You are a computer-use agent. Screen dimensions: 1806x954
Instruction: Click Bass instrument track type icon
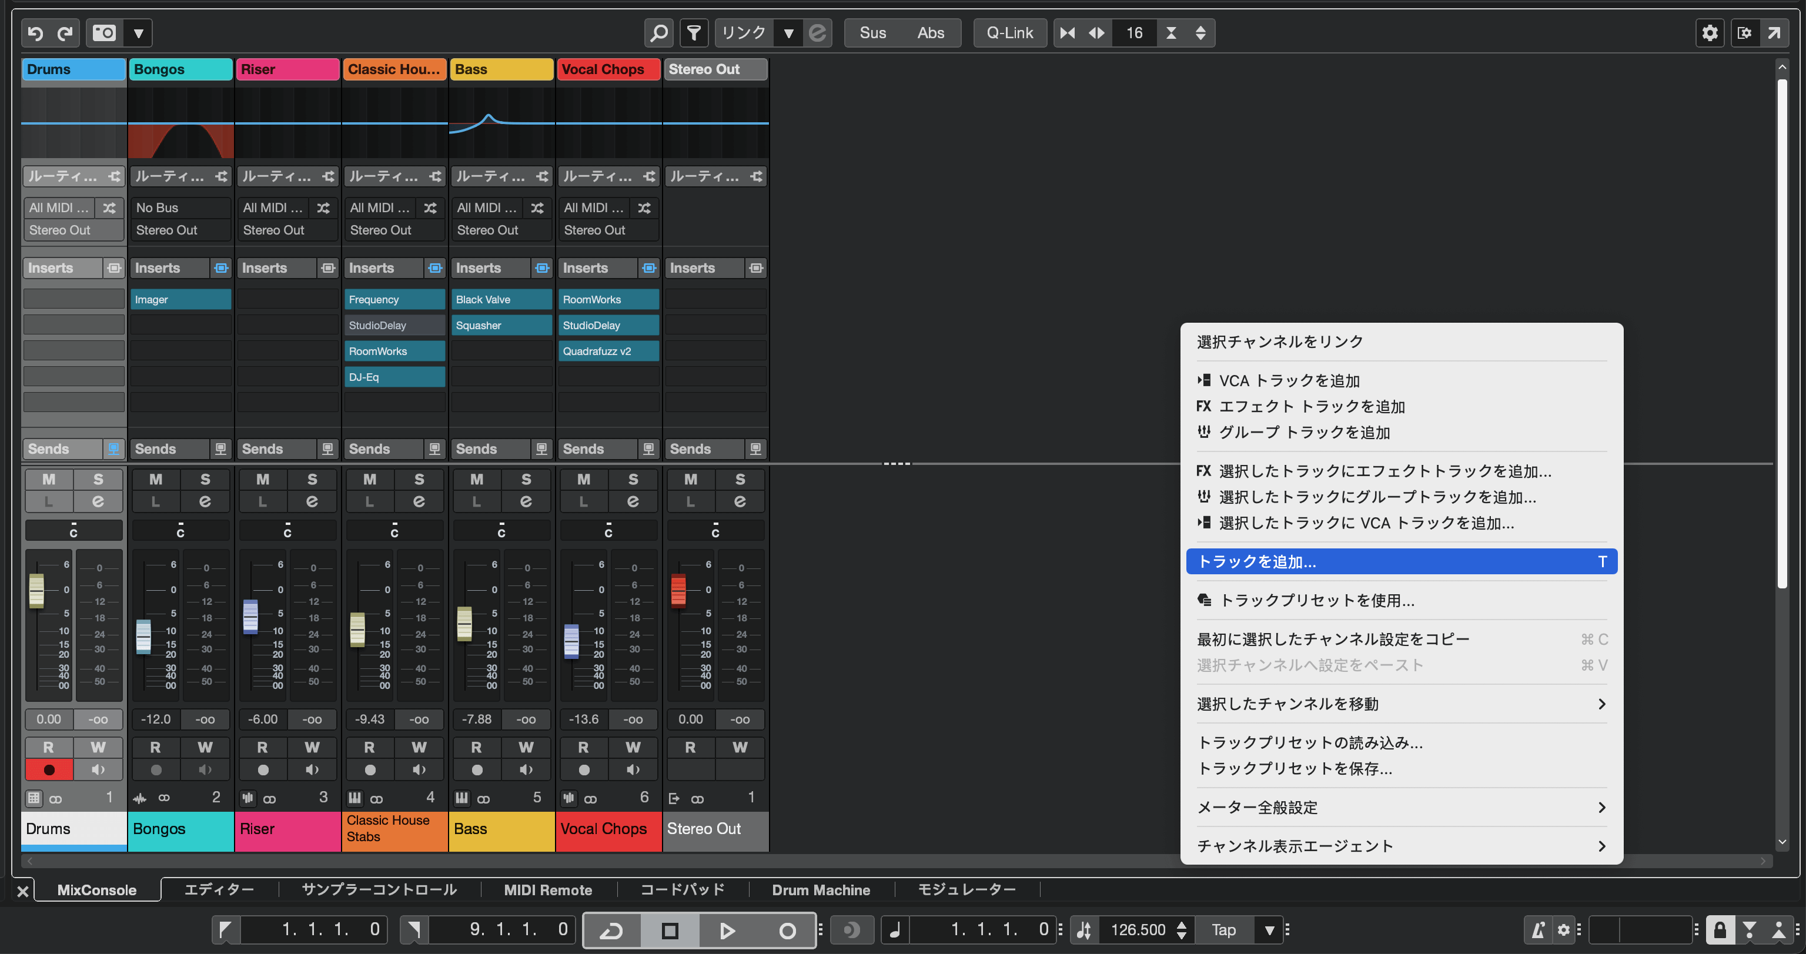[461, 798]
